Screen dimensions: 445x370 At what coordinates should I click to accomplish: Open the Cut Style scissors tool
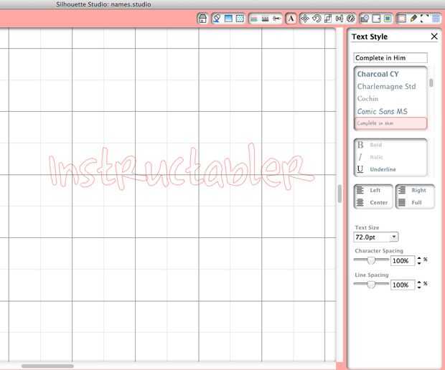pos(276,19)
